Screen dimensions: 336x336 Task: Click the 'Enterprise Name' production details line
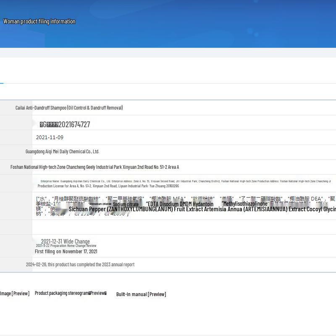pos(186,181)
